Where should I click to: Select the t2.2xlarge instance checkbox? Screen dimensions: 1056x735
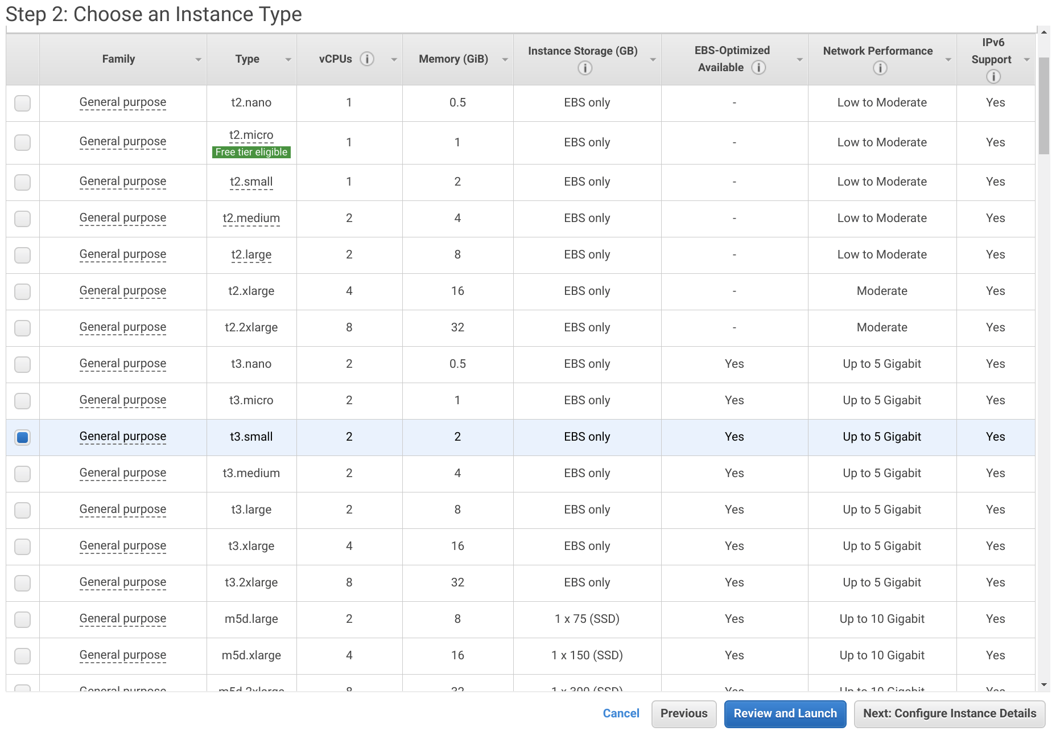pyautogui.click(x=23, y=328)
